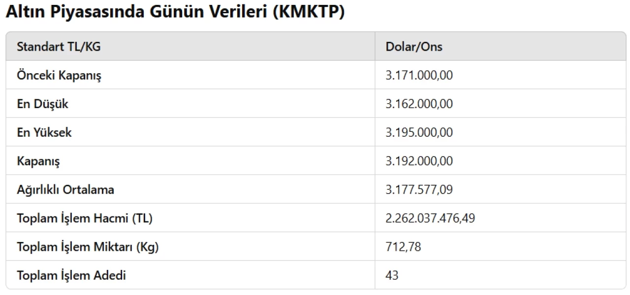The image size is (630, 295).
Task: Select the 'Dolar/Ons' column header
Action: [x=414, y=47]
